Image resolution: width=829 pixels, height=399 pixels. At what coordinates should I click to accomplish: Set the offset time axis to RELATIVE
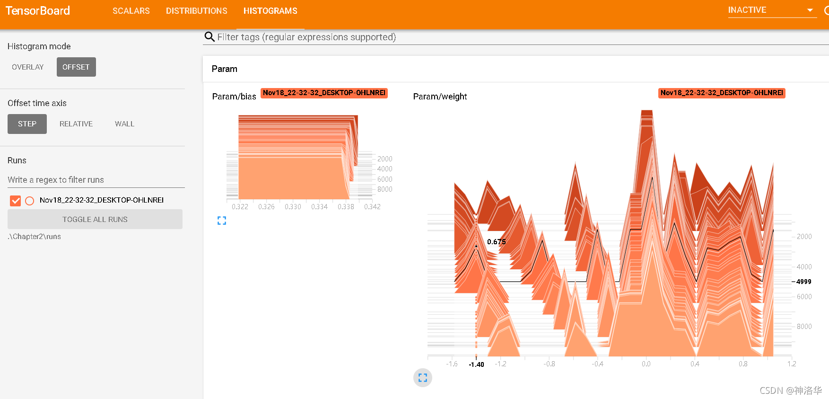(76, 124)
